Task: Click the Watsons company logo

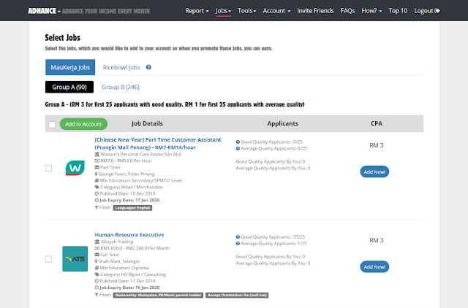Action: [75, 168]
